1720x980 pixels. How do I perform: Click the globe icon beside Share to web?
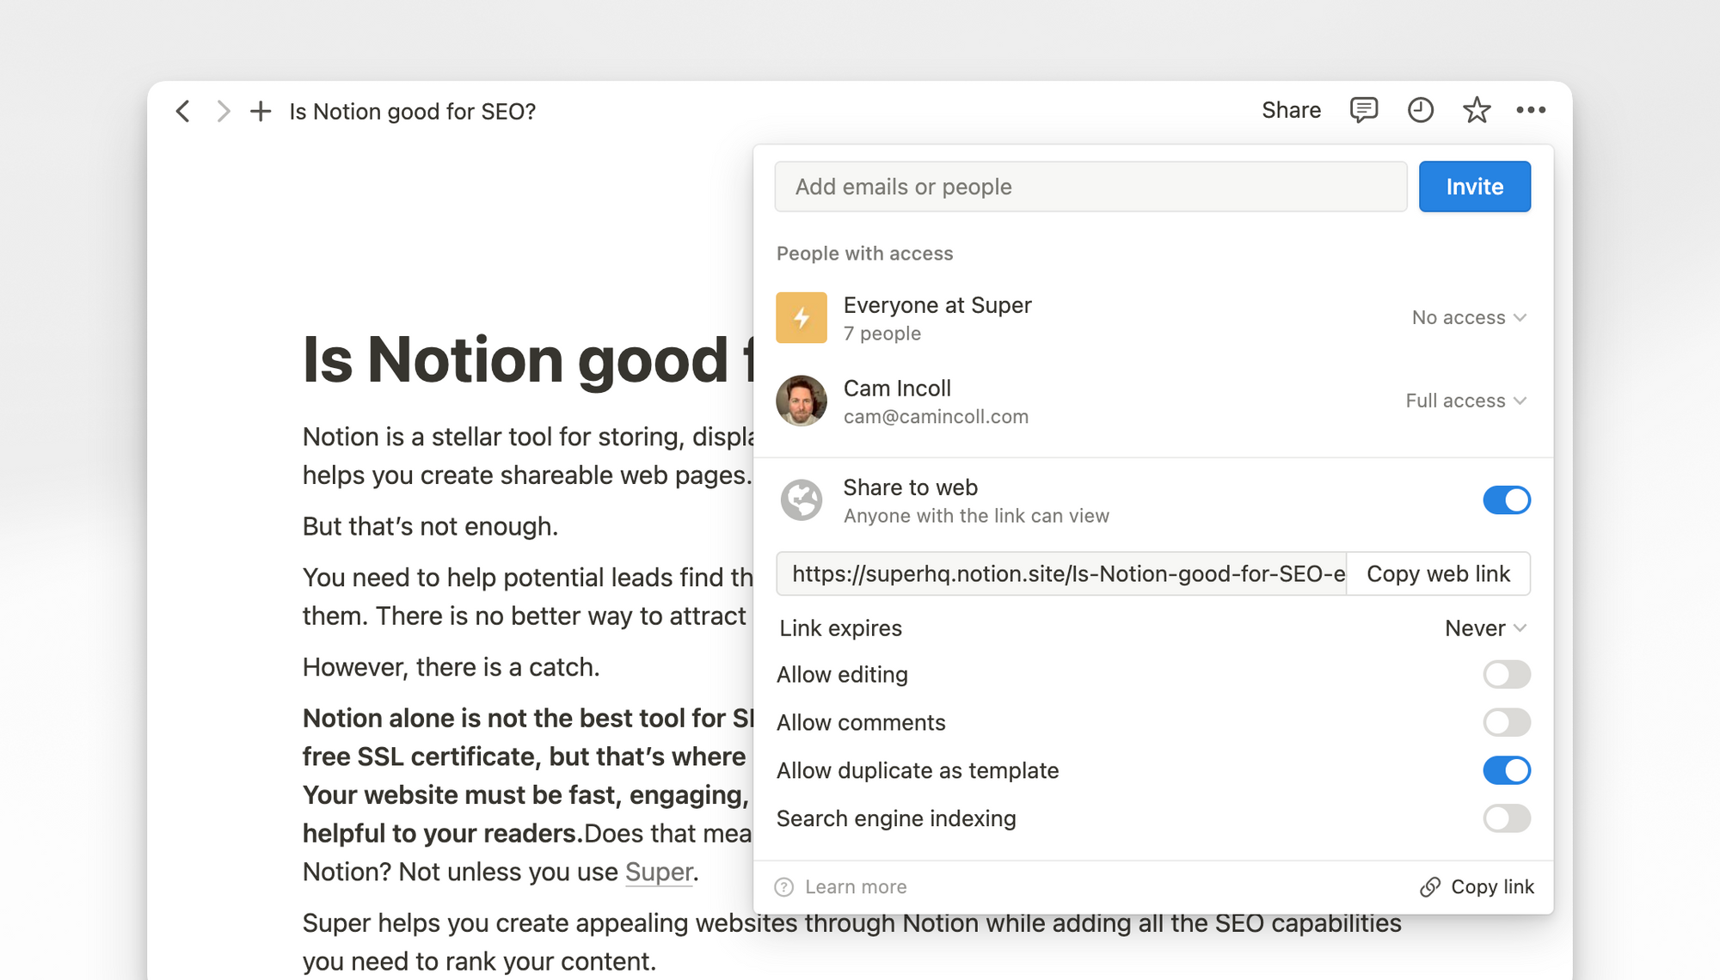[x=802, y=500]
